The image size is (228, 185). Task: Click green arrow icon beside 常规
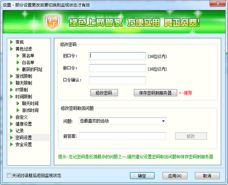click(x=11, y=42)
